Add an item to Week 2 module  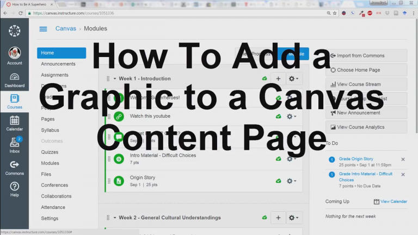[x=278, y=218]
